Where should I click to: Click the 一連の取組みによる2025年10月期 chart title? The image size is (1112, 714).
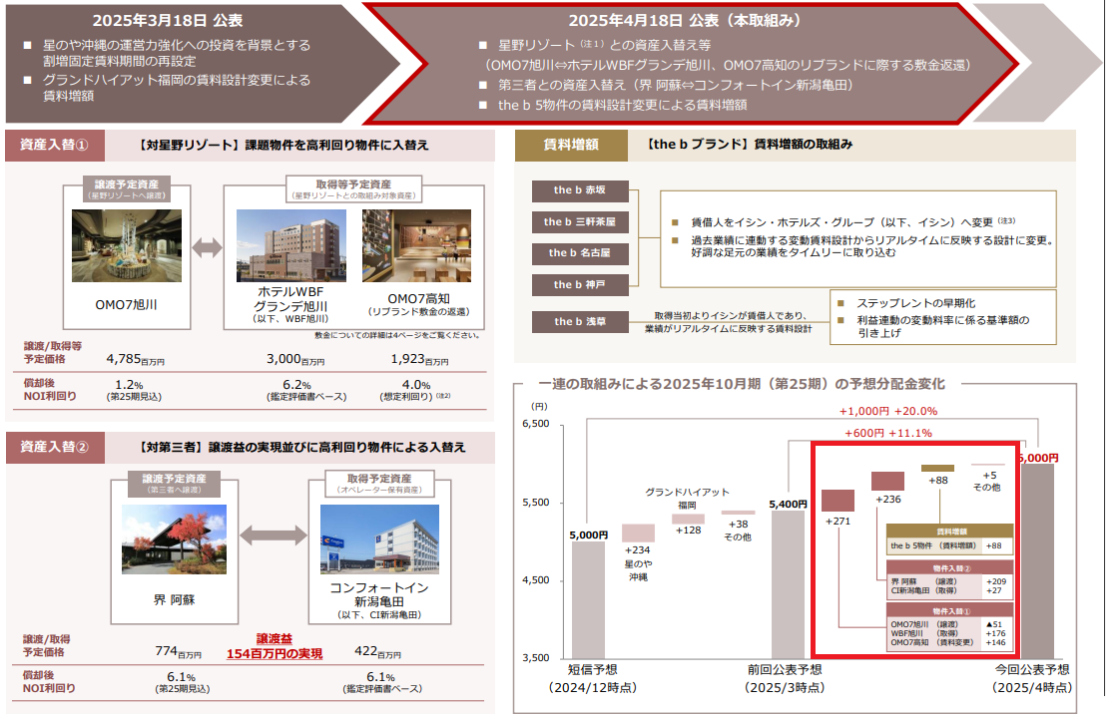point(741,384)
